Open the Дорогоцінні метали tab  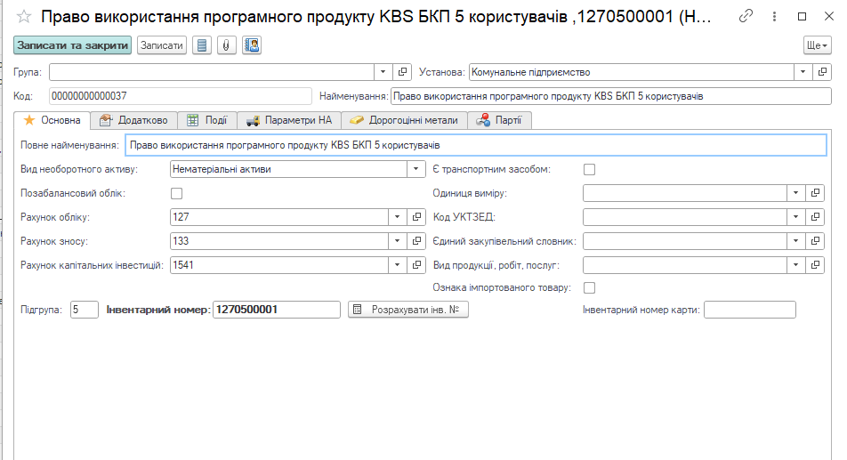click(405, 120)
